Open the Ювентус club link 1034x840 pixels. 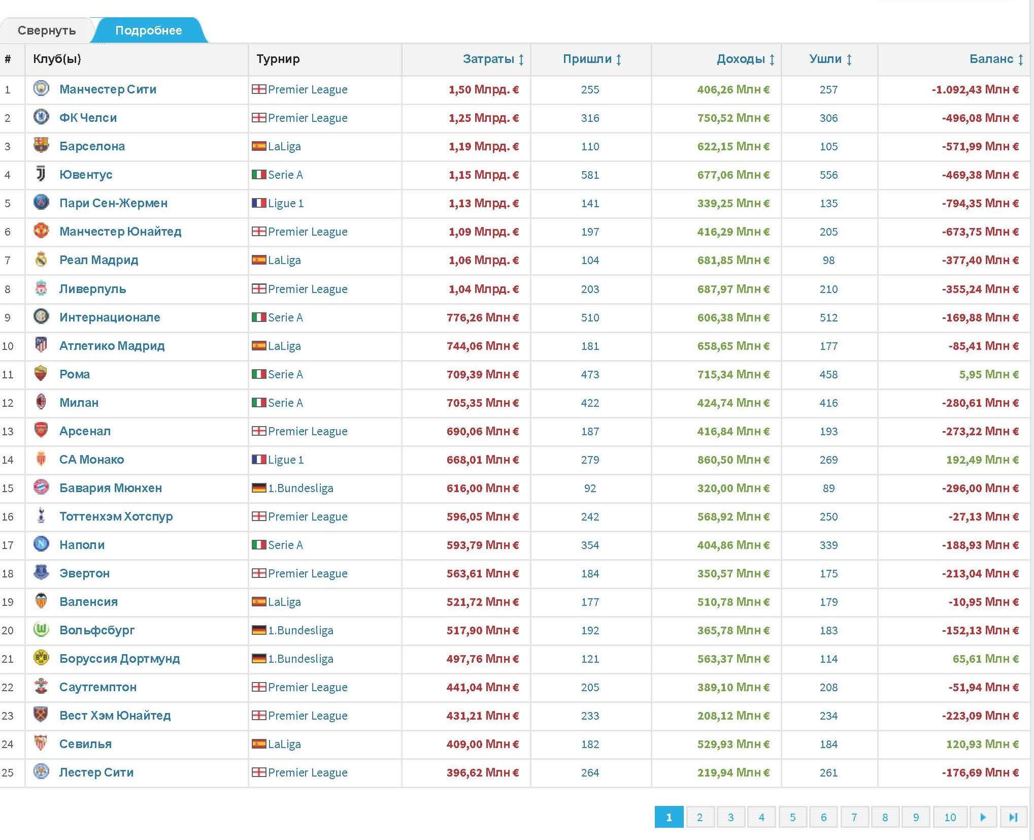click(86, 175)
